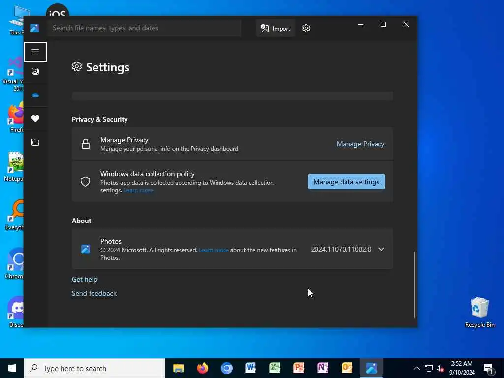Click the settings page vertical scrollbar
504x378 pixels.
tap(414, 284)
